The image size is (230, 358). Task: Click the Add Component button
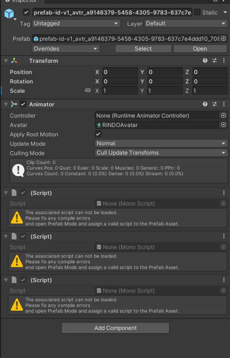point(115,328)
